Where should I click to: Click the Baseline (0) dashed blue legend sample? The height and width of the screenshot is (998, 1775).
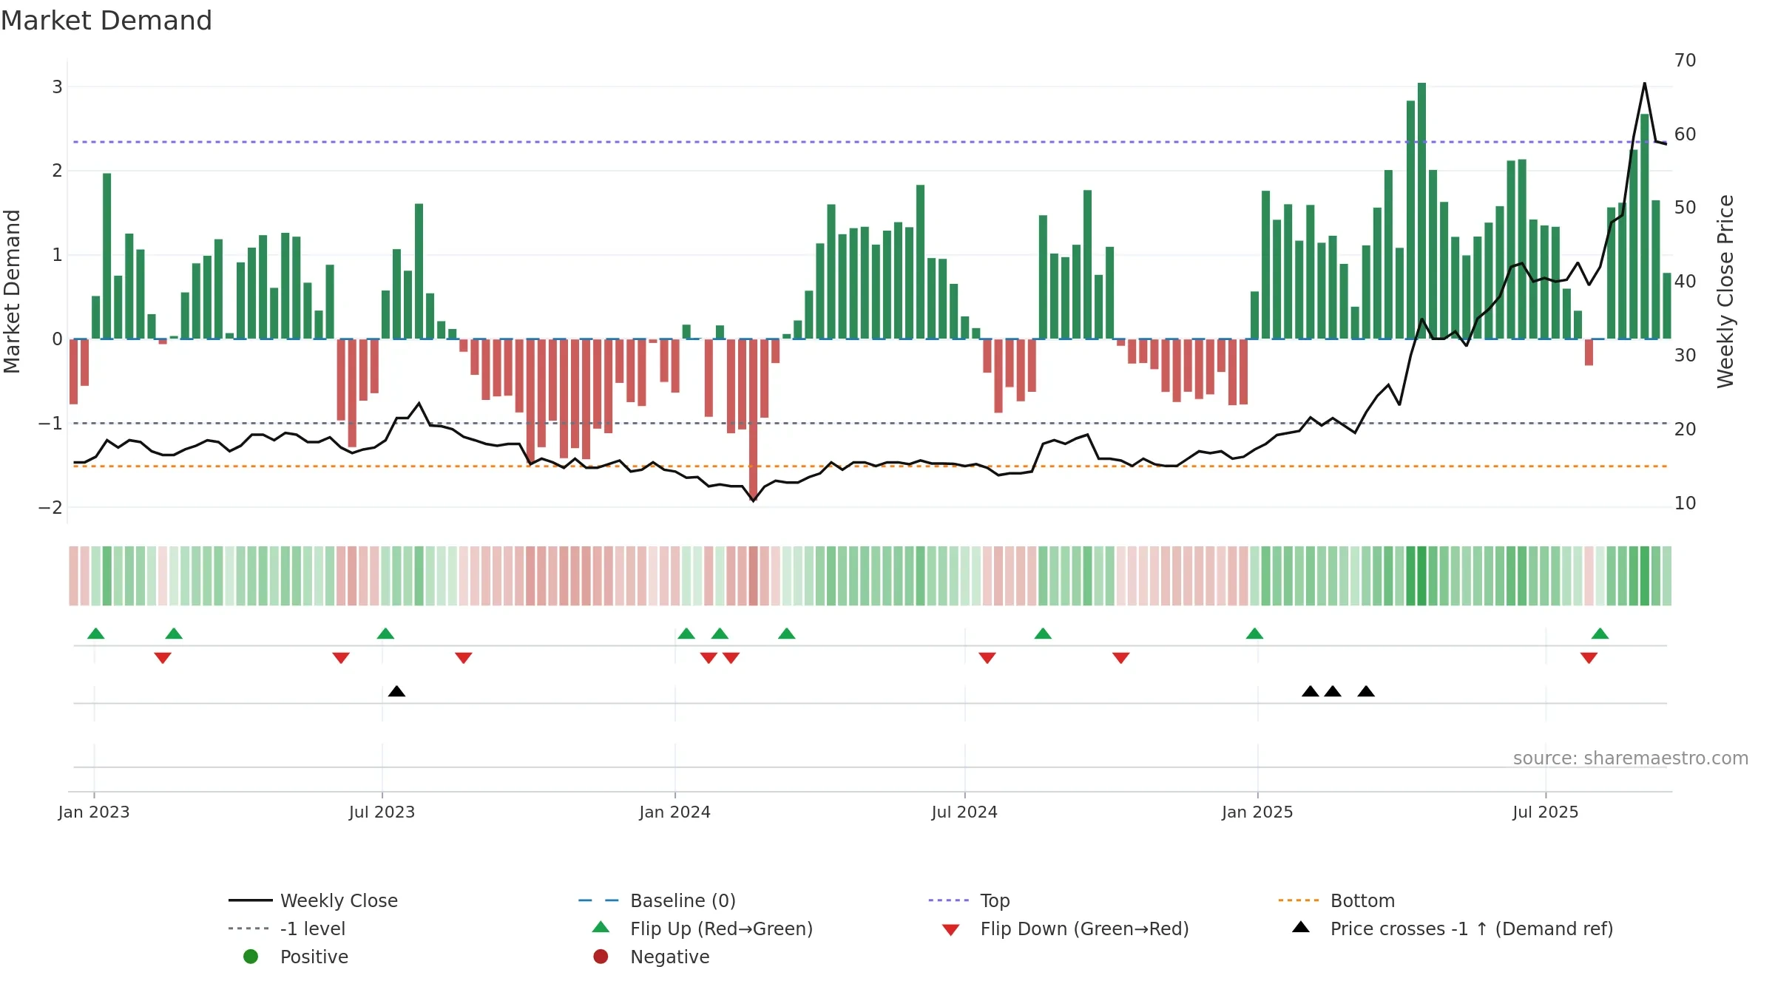(x=598, y=900)
